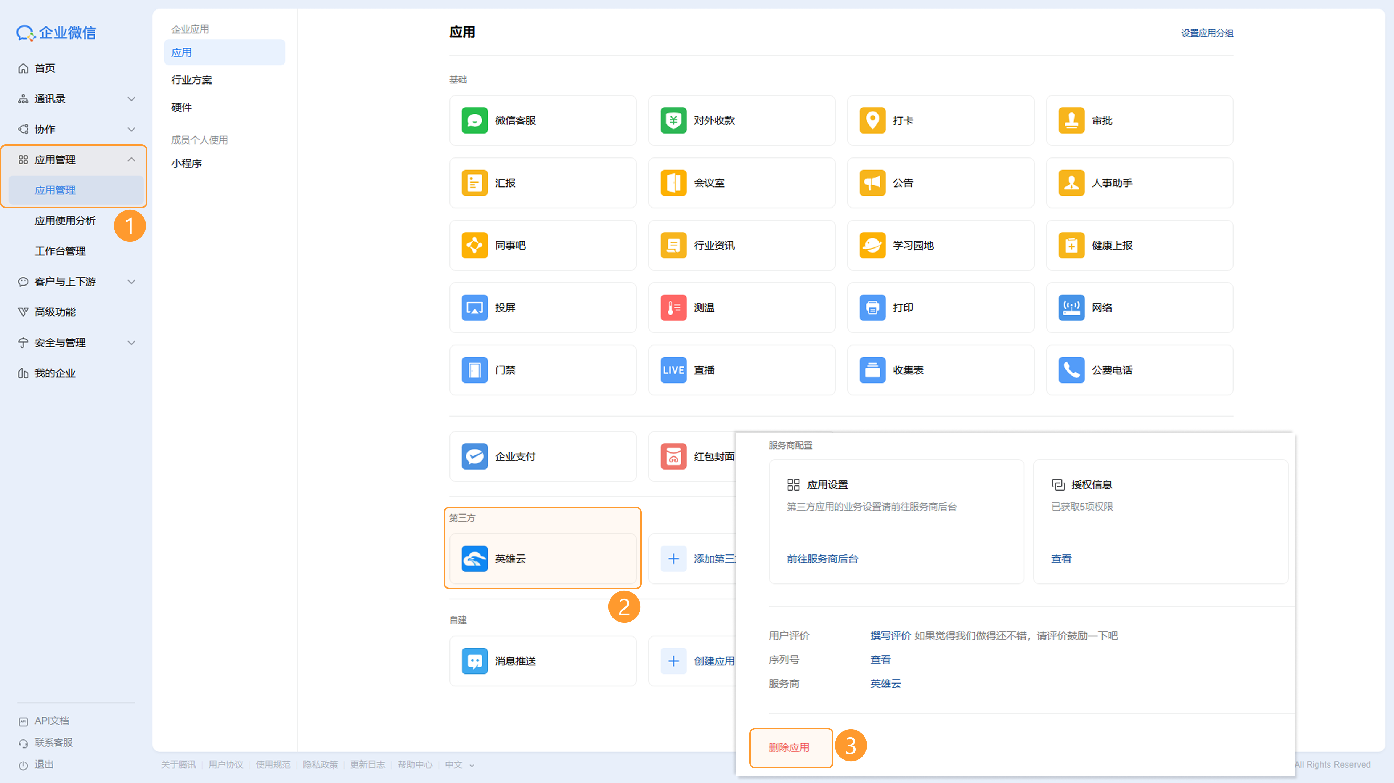
Task: Open the 消息推送 app icon
Action: pos(474,661)
